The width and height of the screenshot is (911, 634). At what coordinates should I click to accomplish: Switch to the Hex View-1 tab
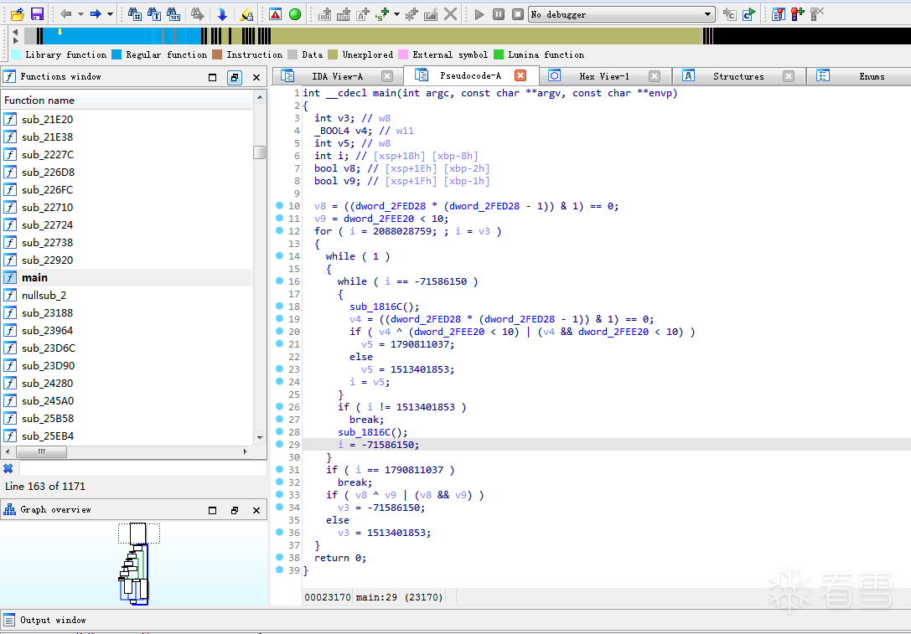(603, 76)
